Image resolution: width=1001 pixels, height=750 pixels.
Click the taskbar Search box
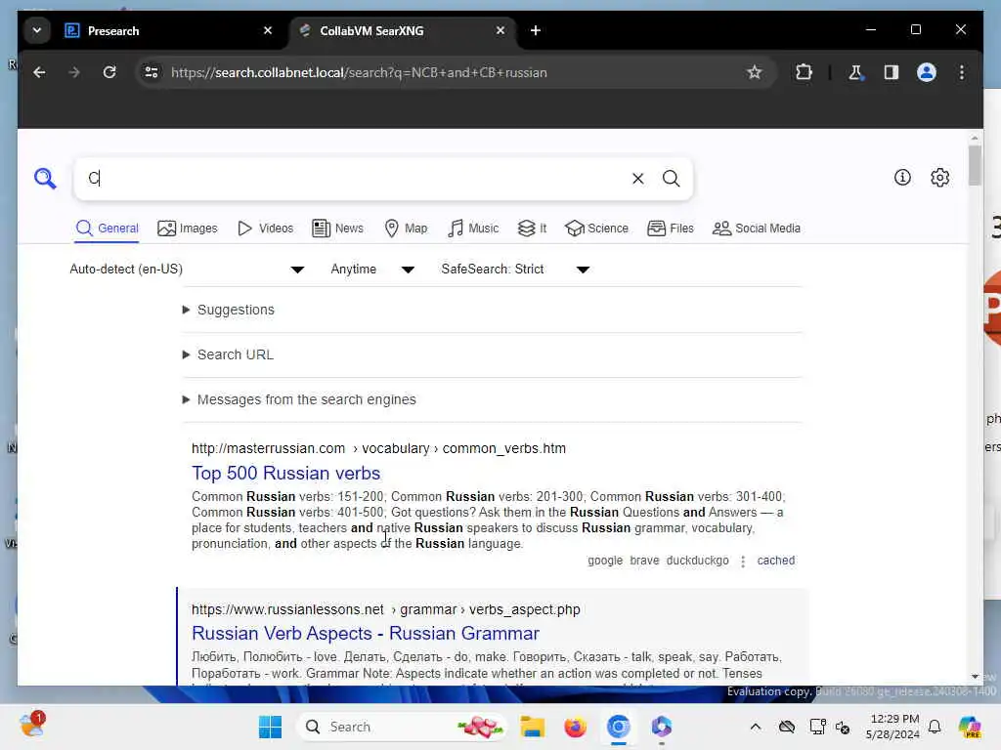[x=402, y=727]
